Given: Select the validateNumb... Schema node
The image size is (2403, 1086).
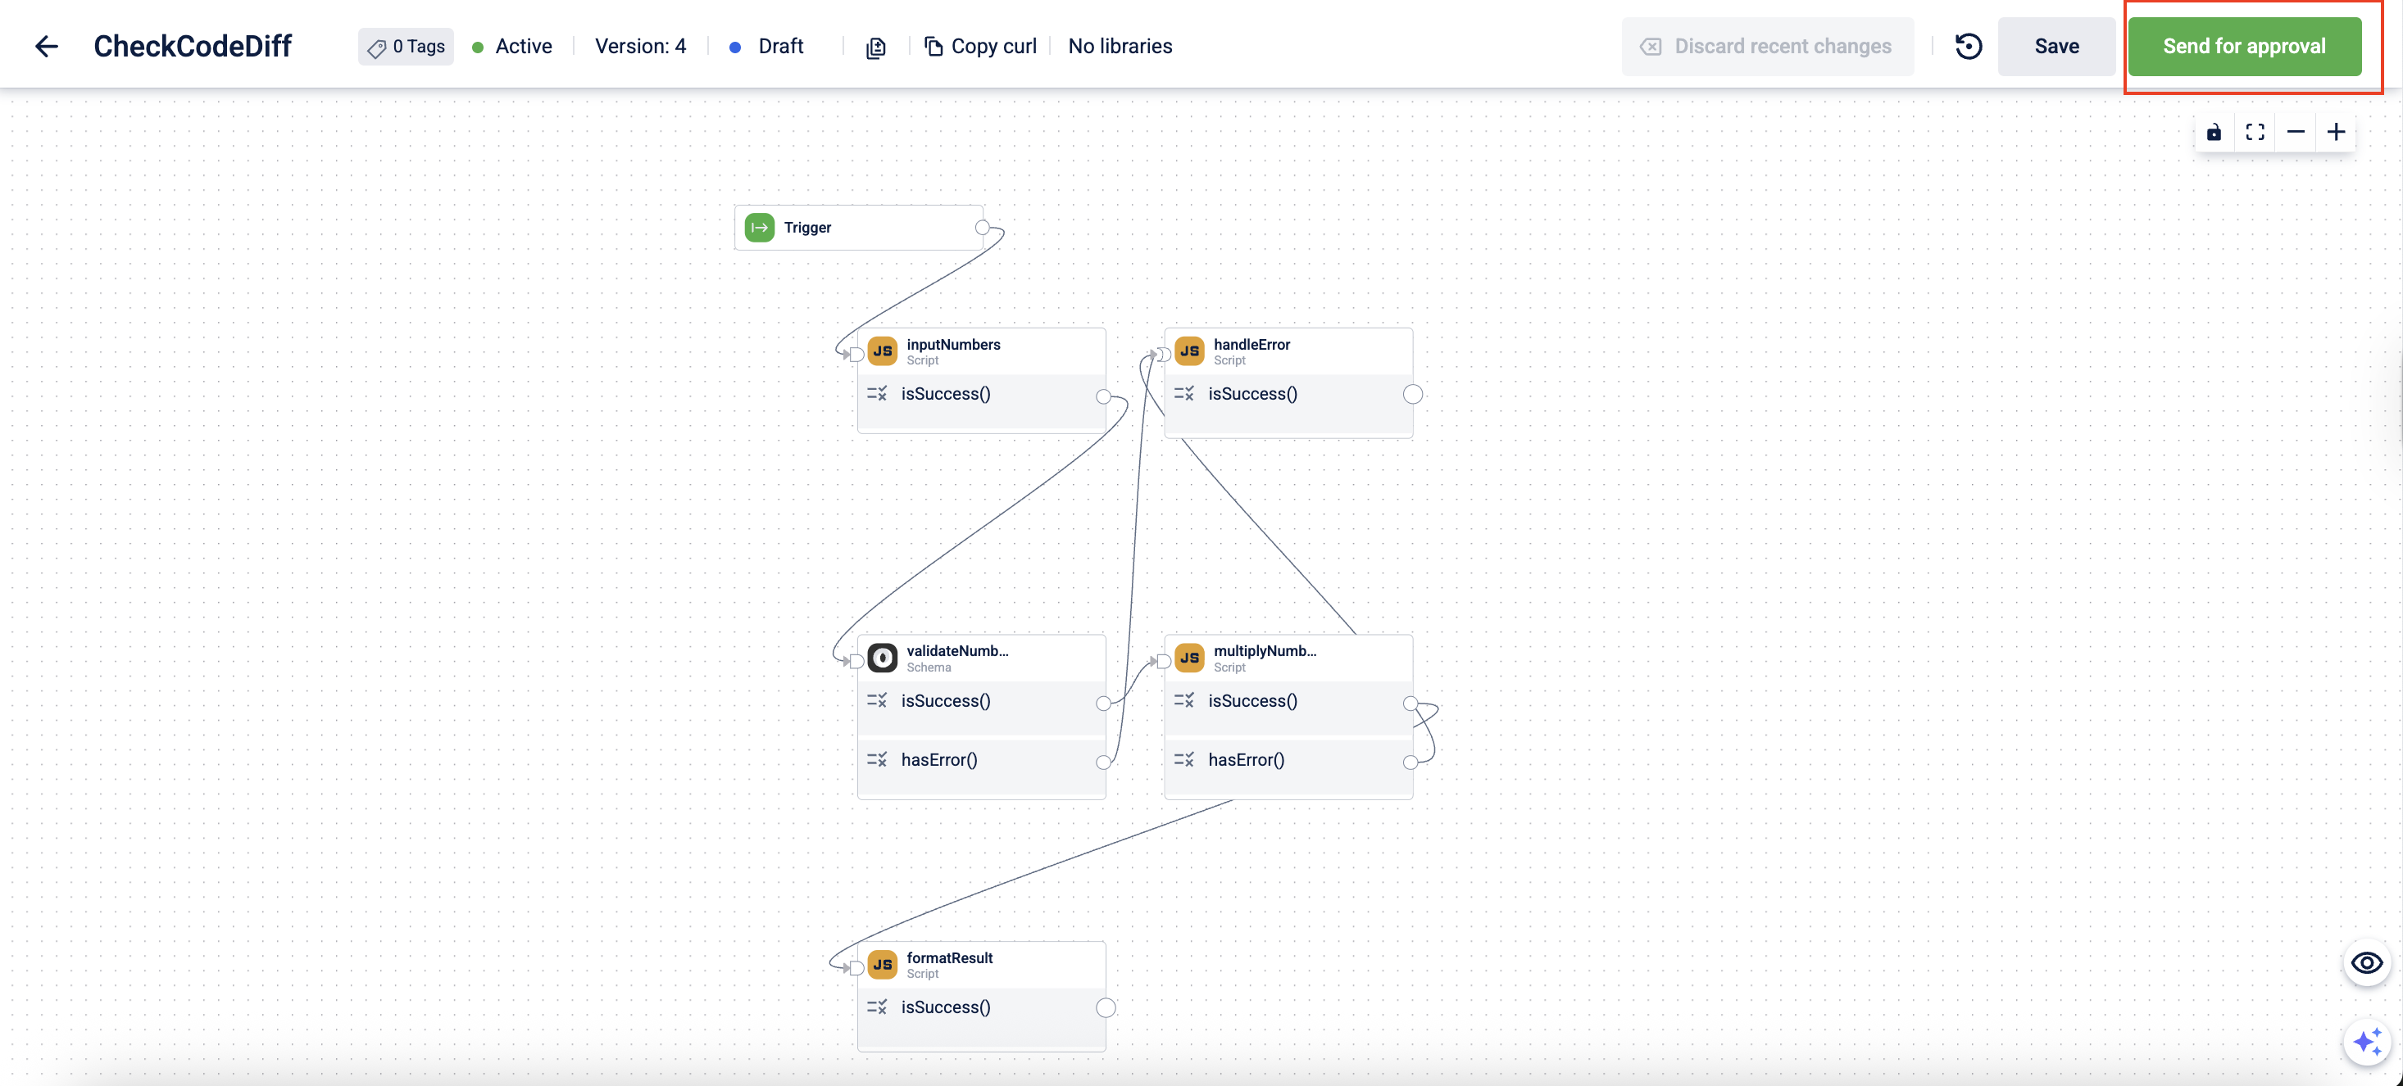Looking at the screenshot, I should pos(979,658).
